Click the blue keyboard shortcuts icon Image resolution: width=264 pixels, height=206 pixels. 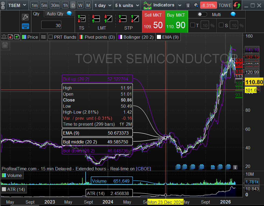[x=25, y=26]
